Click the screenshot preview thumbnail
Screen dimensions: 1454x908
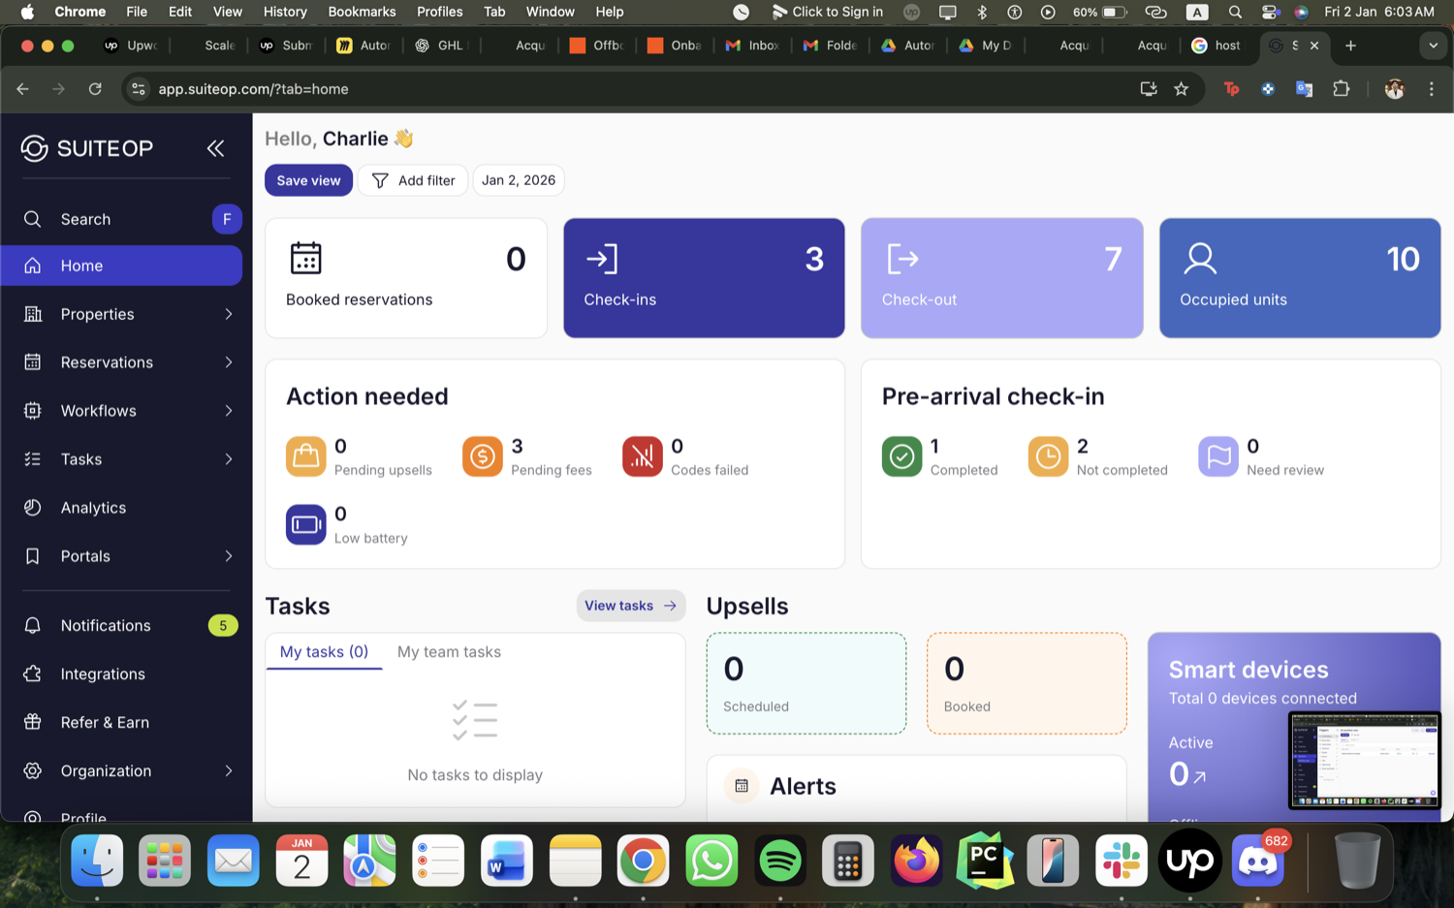1364,761
